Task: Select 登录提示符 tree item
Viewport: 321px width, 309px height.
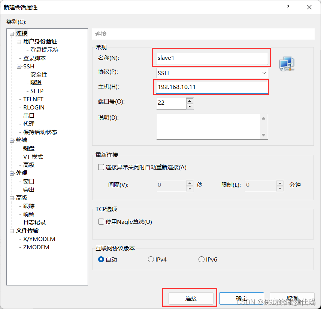Action: [44, 50]
